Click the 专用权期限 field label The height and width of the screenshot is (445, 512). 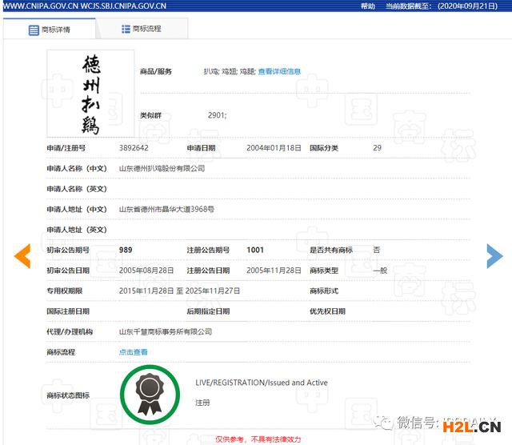coord(64,291)
